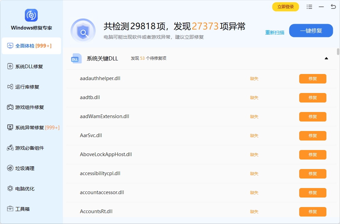Click the 电脑优化 gear icon in sidebar
Screen dimensions: 340x224
point(10,189)
